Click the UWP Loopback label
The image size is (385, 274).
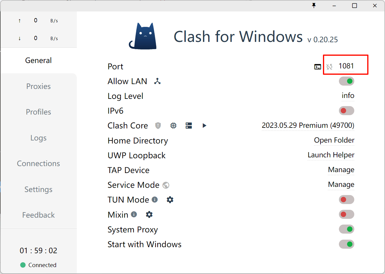(136, 156)
